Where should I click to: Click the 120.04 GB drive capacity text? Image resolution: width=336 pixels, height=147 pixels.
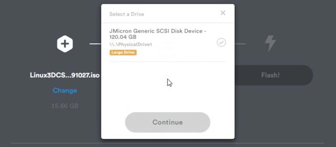(x=123, y=37)
